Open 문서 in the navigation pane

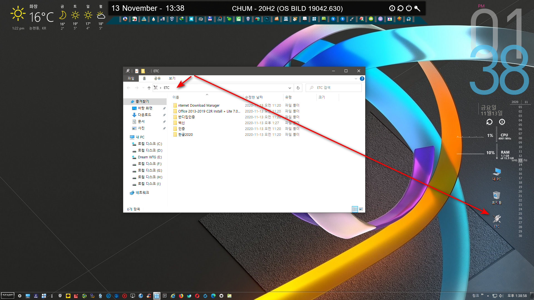point(141,122)
